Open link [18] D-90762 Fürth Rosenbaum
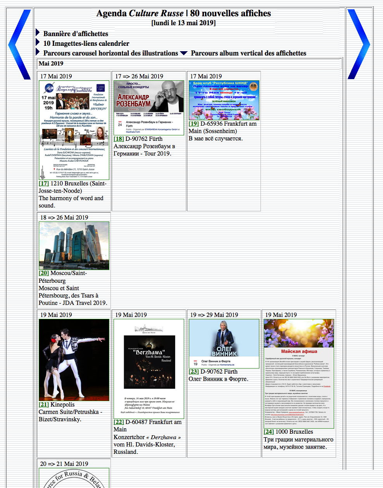Viewport: 383px width, 488px height. pos(119,139)
